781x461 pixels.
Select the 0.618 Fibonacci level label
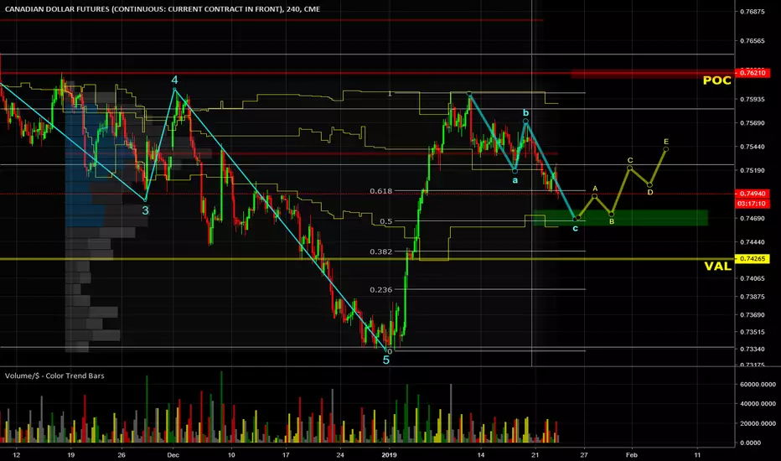(381, 191)
